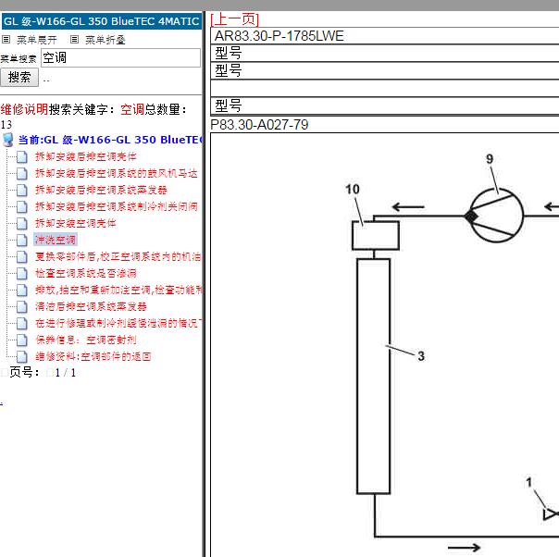Screen dimensions: 559x557
Task: Select highlighted 冲洗空调 entry
Action: click(56, 240)
